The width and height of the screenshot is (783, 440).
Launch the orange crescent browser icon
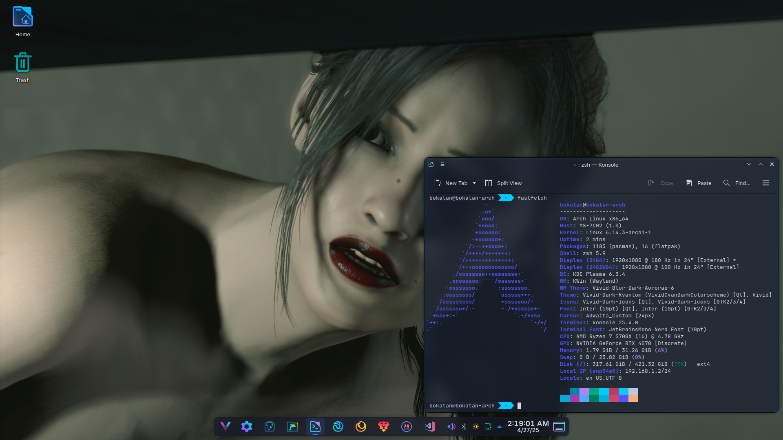coord(361,427)
